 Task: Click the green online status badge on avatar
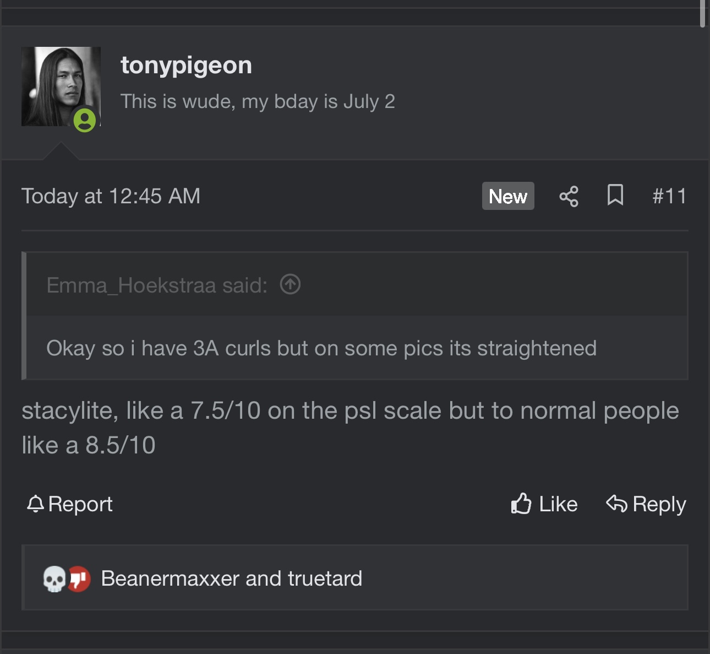click(x=85, y=120)
